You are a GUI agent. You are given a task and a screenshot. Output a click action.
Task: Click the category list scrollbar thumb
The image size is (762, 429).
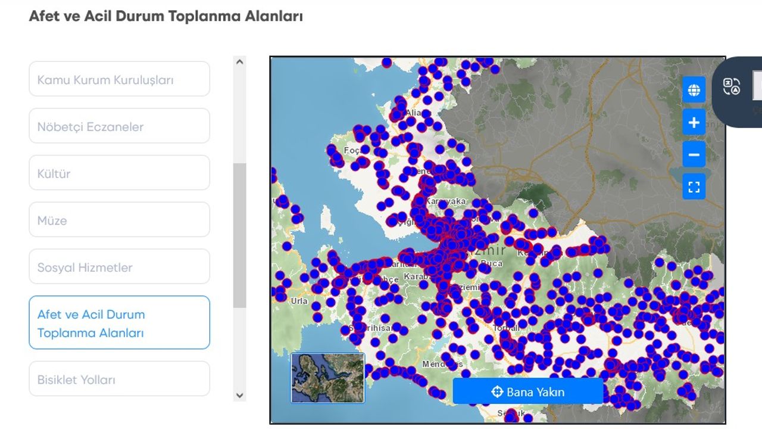(x=239, y=235)
